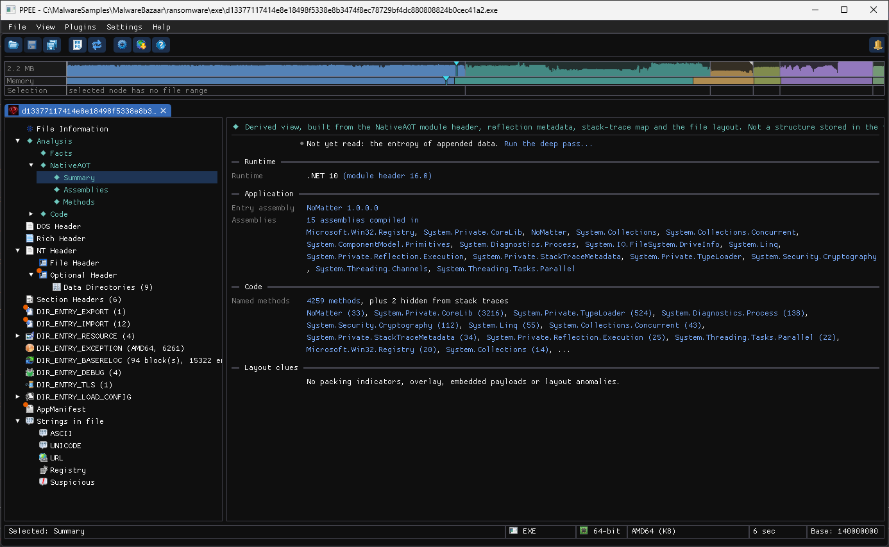Open the Plugins menu

pyautogui.click(x=80, y=27)
